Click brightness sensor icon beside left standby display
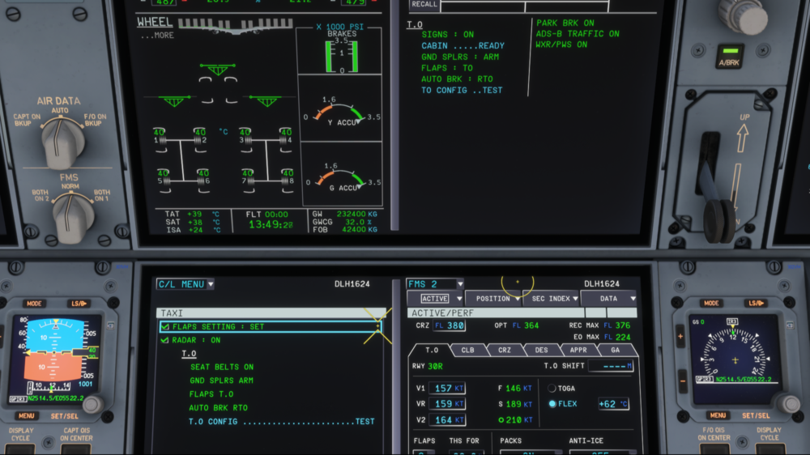Screen dimensions: 810x455 (x=110, y=326)
